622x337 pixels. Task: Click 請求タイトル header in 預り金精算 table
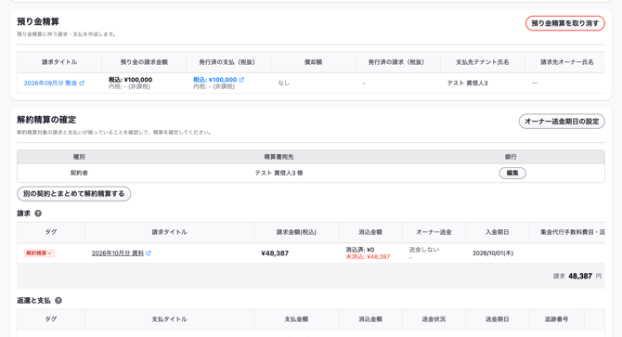click(x=59, y=62)
